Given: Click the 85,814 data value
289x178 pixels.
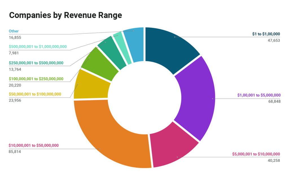Looking at the screenshot, I should click(x=15, y=152).
